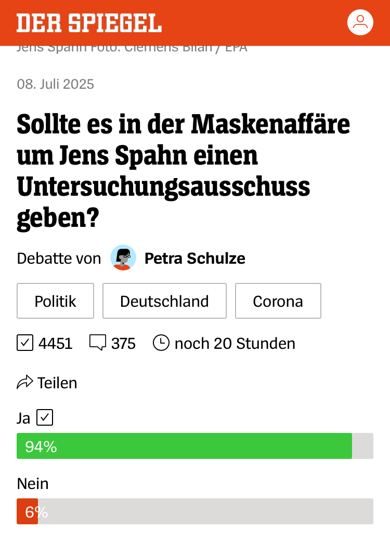This screenshot has height=543, width=390.
Task: Click the 4451 votes count
Action: [55, 343]
